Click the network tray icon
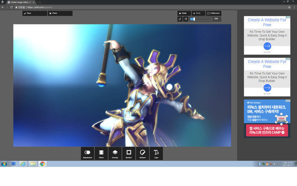This screenshot has height=186, width=297. [278, 164]
